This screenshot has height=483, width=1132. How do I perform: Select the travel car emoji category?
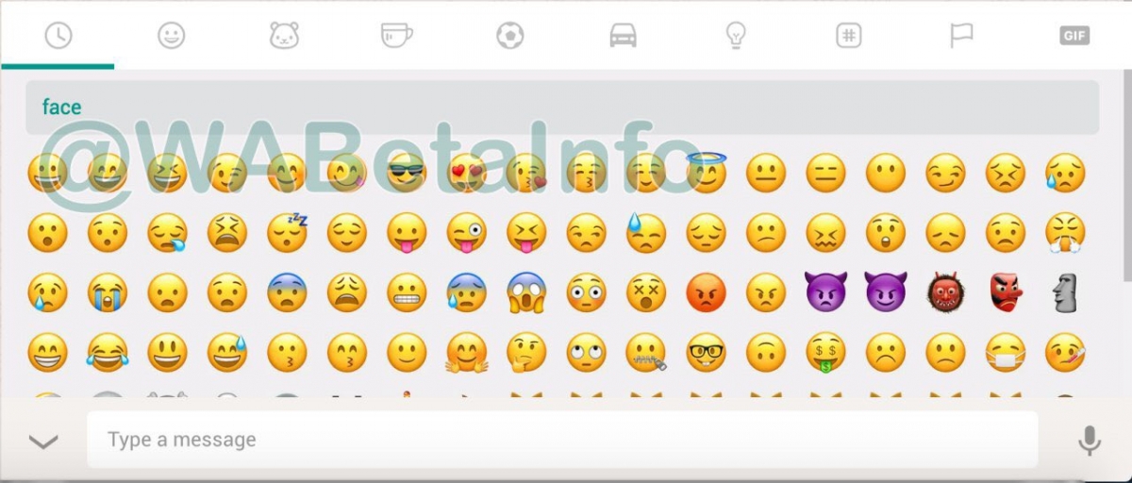623,36
